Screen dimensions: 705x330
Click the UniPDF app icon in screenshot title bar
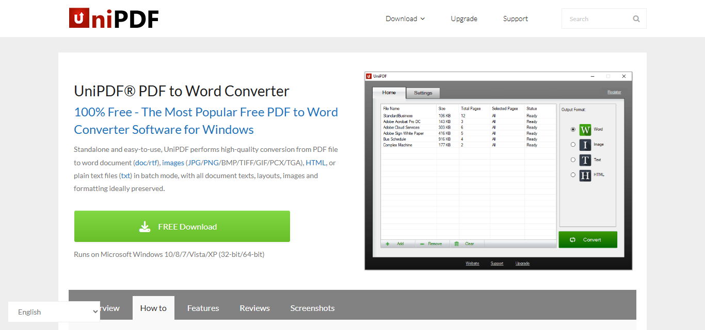point(369,76)
